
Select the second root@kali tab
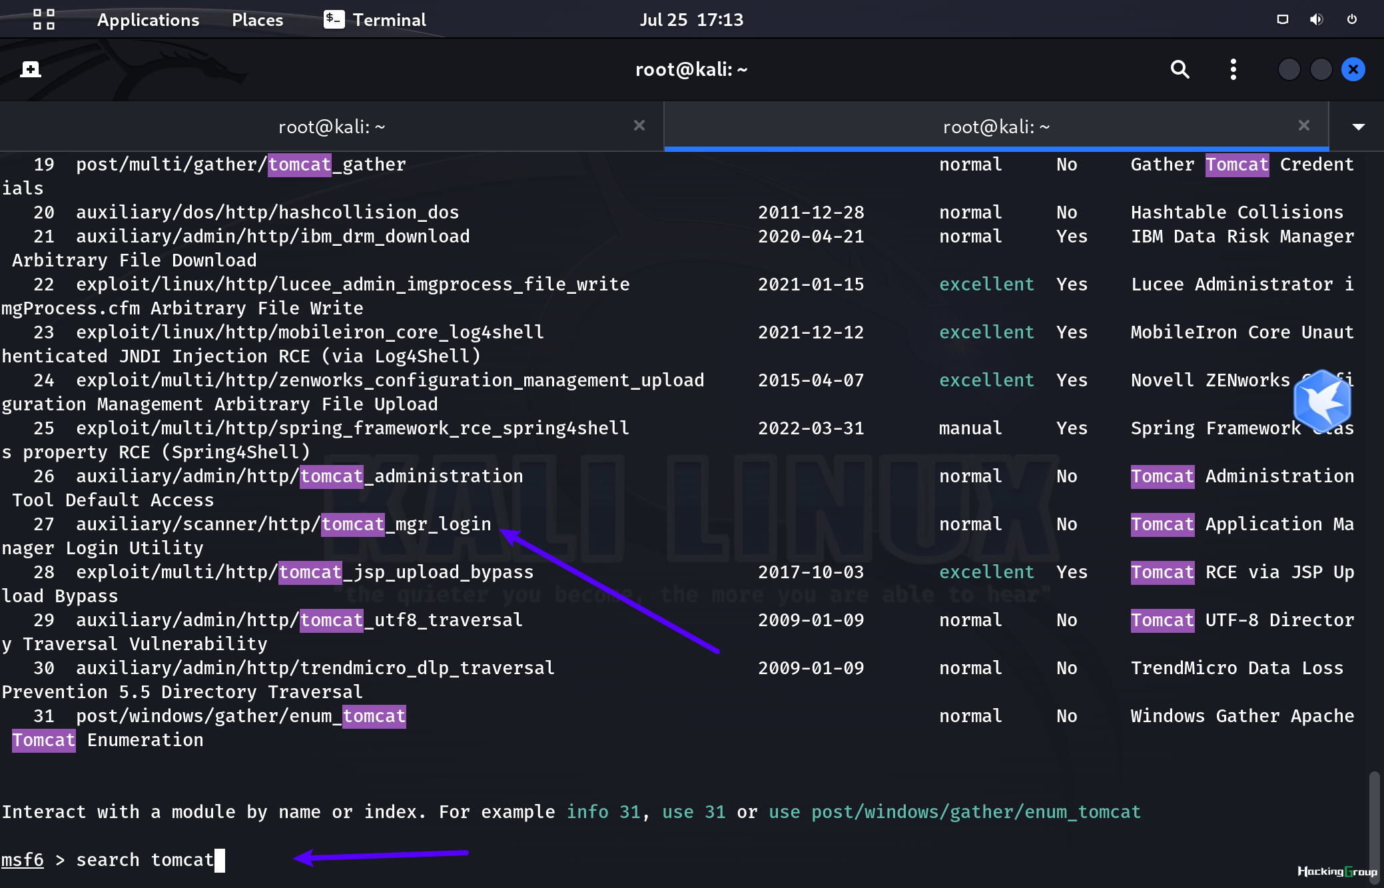[996, 127]
